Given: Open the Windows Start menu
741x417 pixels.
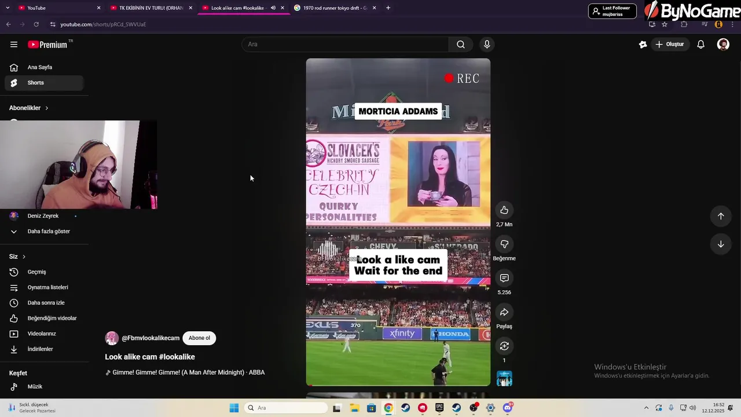Looking at the screenshot, I should click(234, 408).
